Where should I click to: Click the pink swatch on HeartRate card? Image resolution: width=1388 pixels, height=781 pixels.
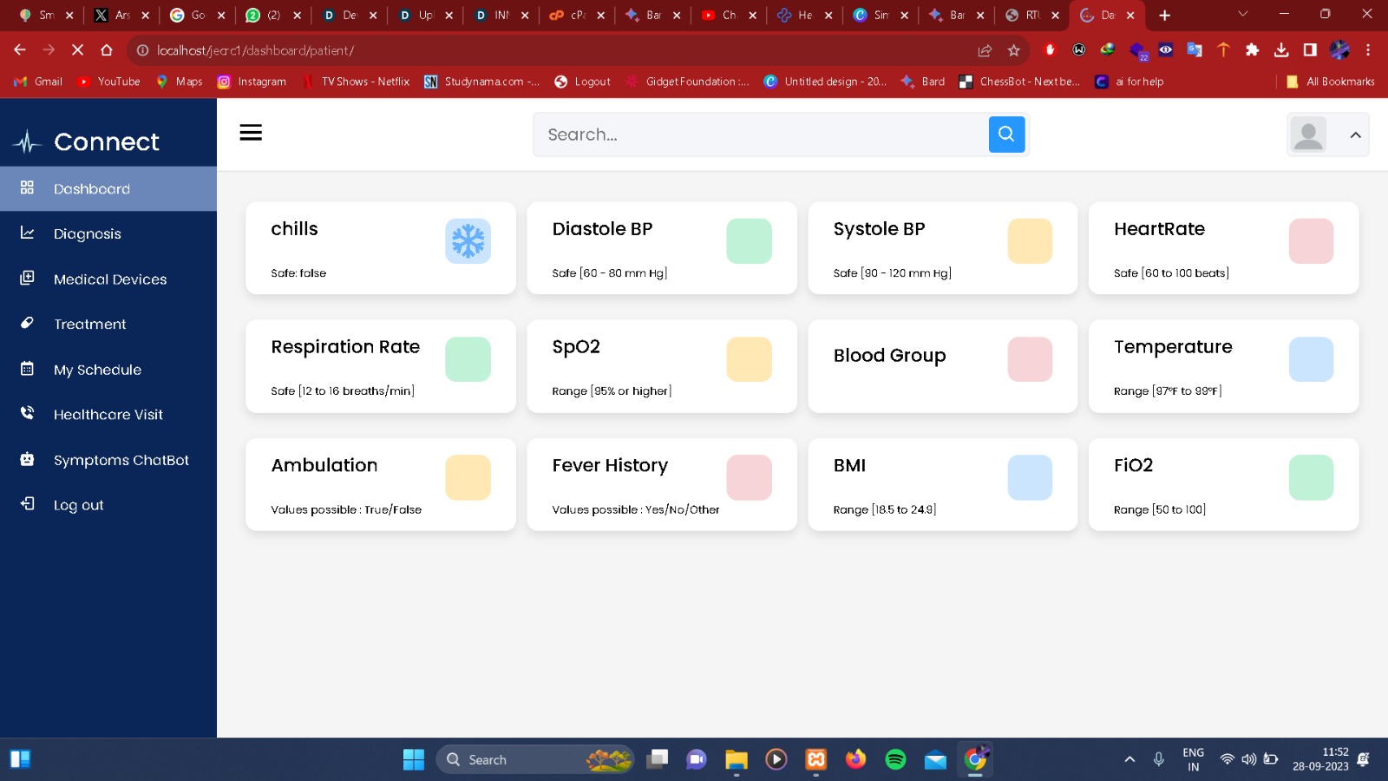click(1311, 241)
